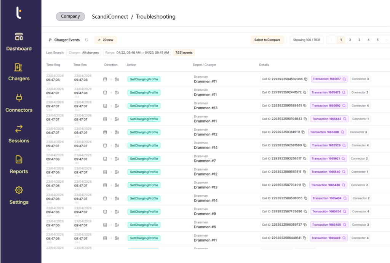The width and height of the screenshot is (390, 263).
Task: Open the Settings gear icon
Action: pyautogui.click(x=19, y=190)
